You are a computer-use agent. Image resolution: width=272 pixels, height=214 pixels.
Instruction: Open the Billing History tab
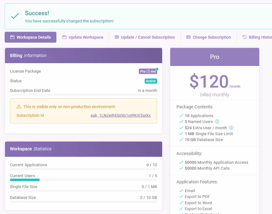(x=258, y=37)
